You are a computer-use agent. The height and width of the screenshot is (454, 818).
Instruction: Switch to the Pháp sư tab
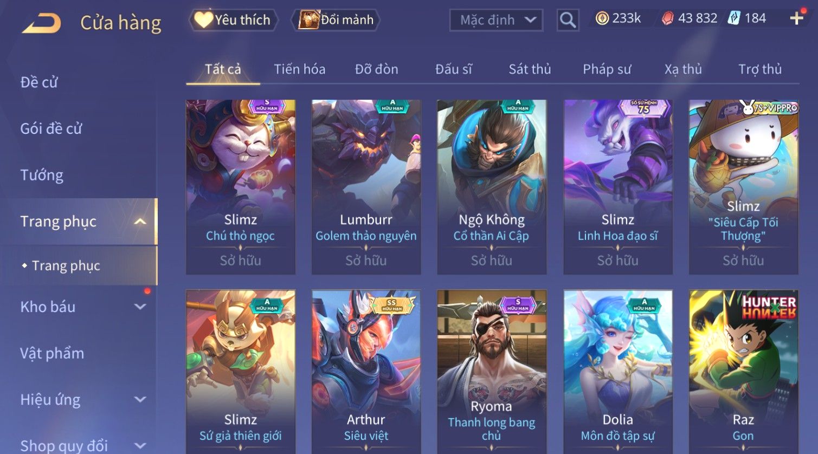(x=607, y=69)
